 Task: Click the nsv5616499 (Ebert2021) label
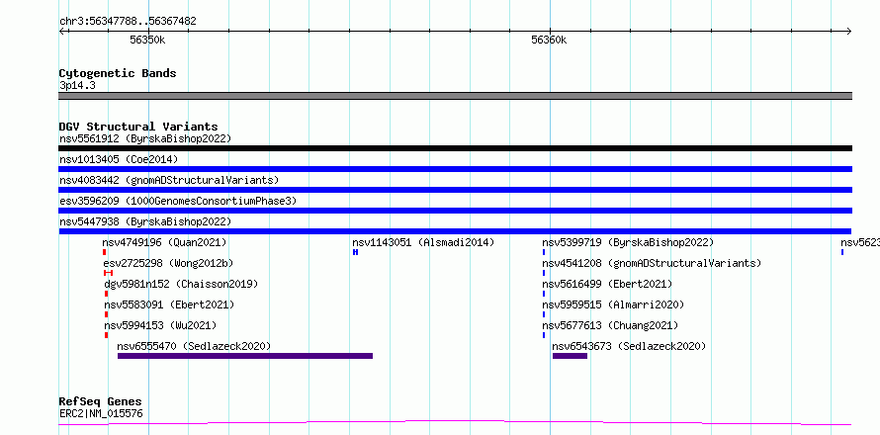click(607, 284)
